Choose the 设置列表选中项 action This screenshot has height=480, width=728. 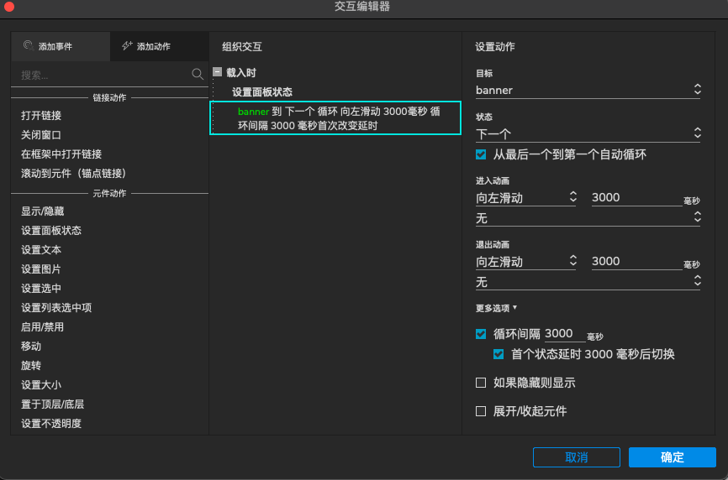coord(56,308)
